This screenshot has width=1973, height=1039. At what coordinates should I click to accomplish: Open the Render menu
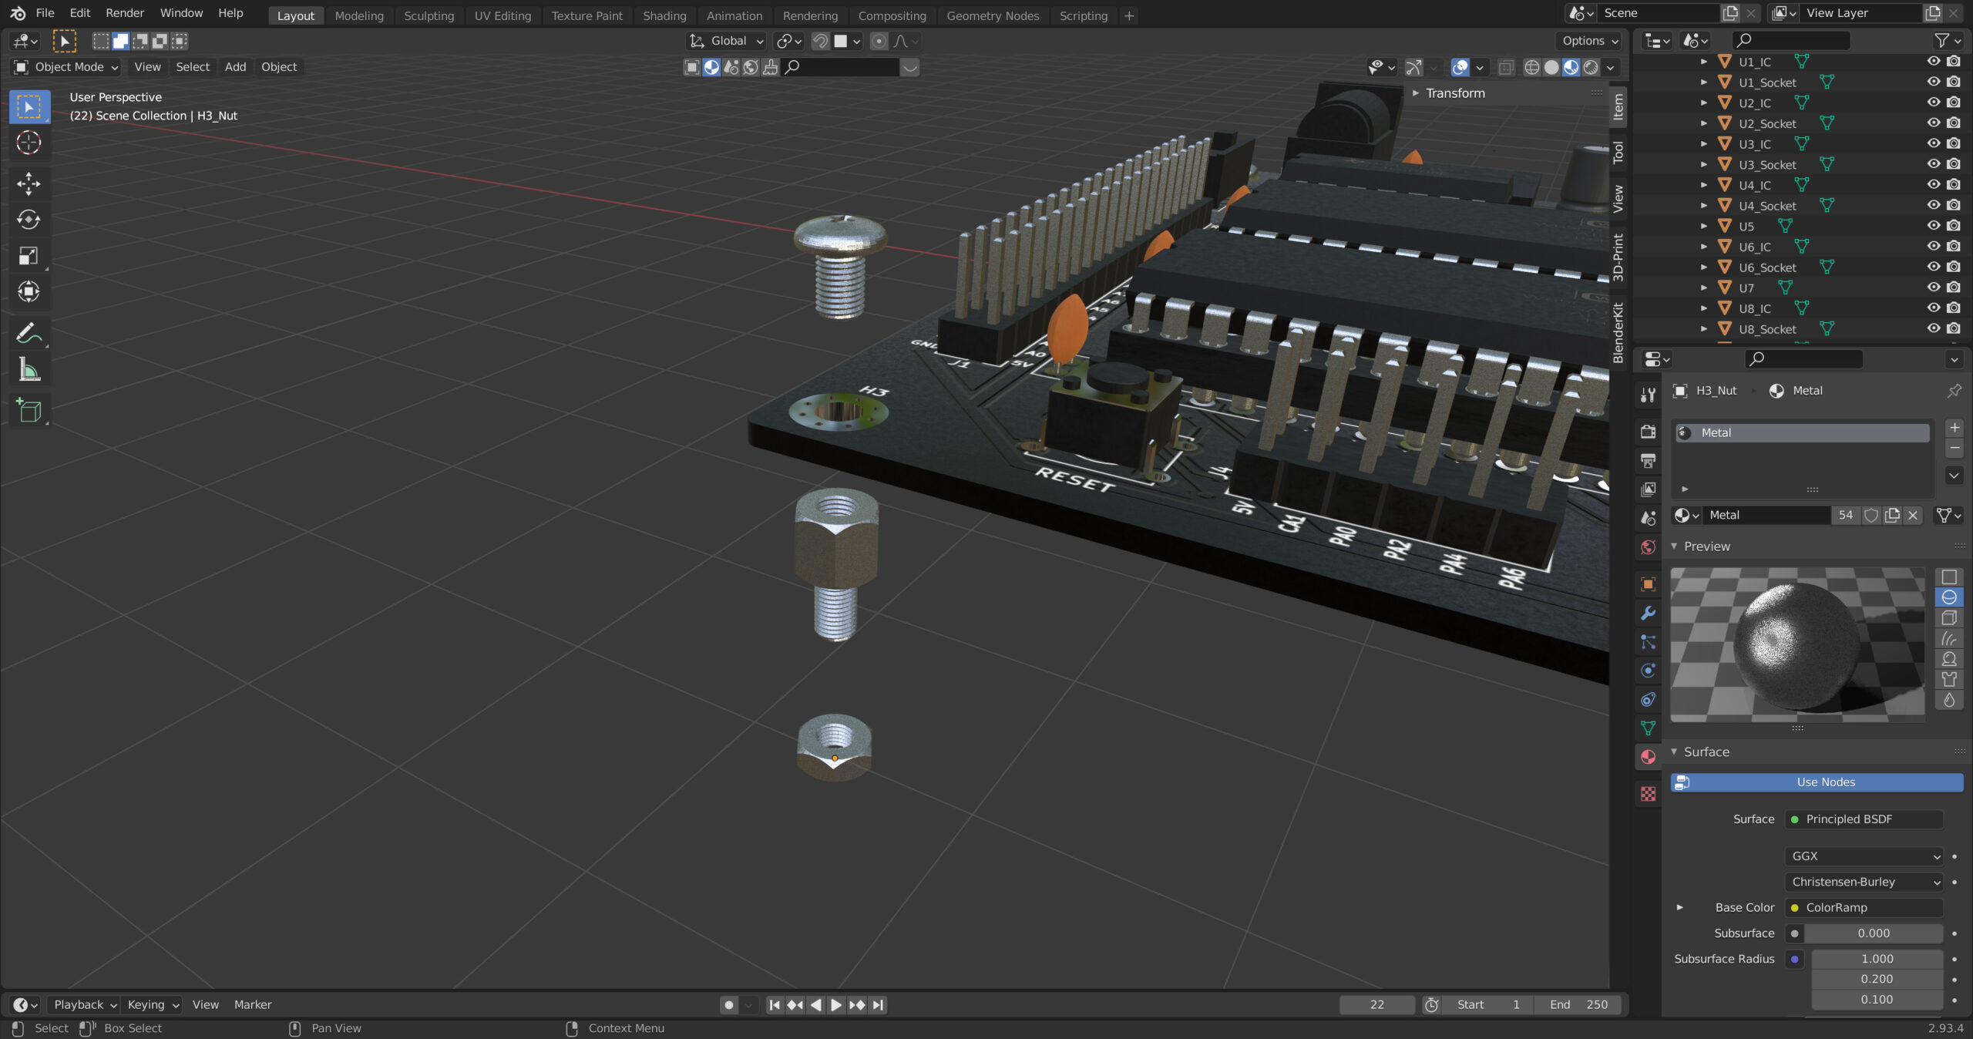point(124,13)
